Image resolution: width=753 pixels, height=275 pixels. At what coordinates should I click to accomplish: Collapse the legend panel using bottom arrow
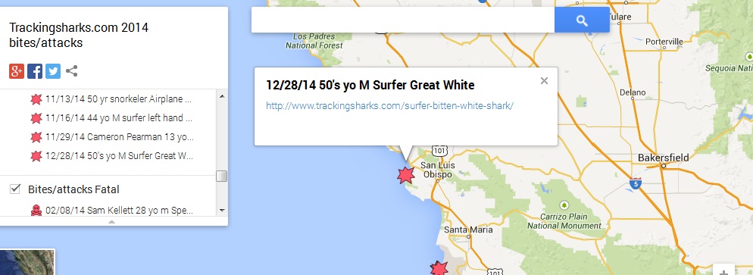(x=111, y=222)
